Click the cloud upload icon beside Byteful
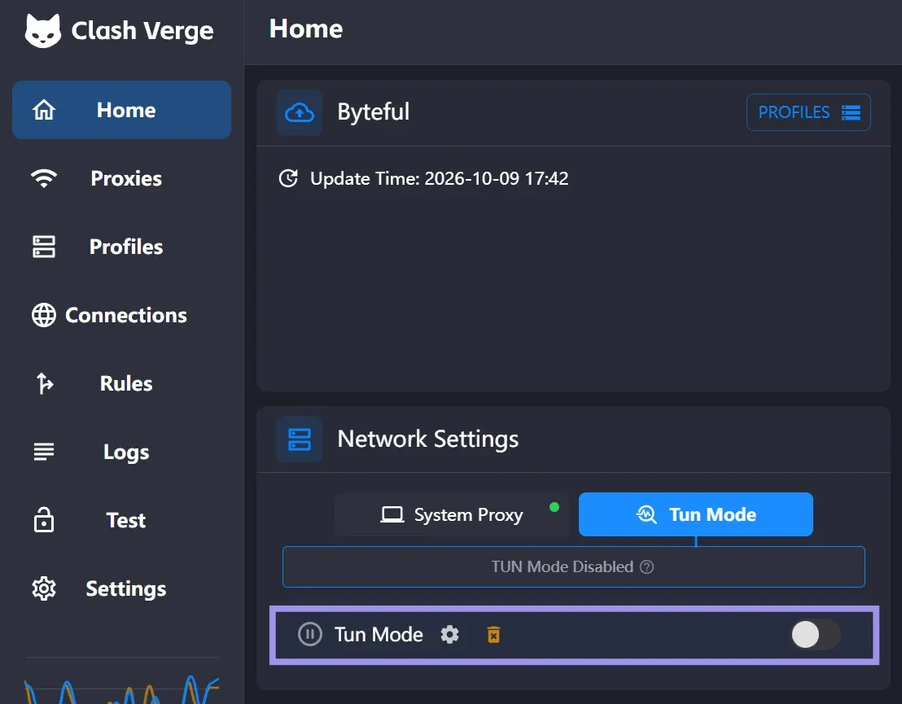This screenshot has height=704, width=902. point(299,112)
